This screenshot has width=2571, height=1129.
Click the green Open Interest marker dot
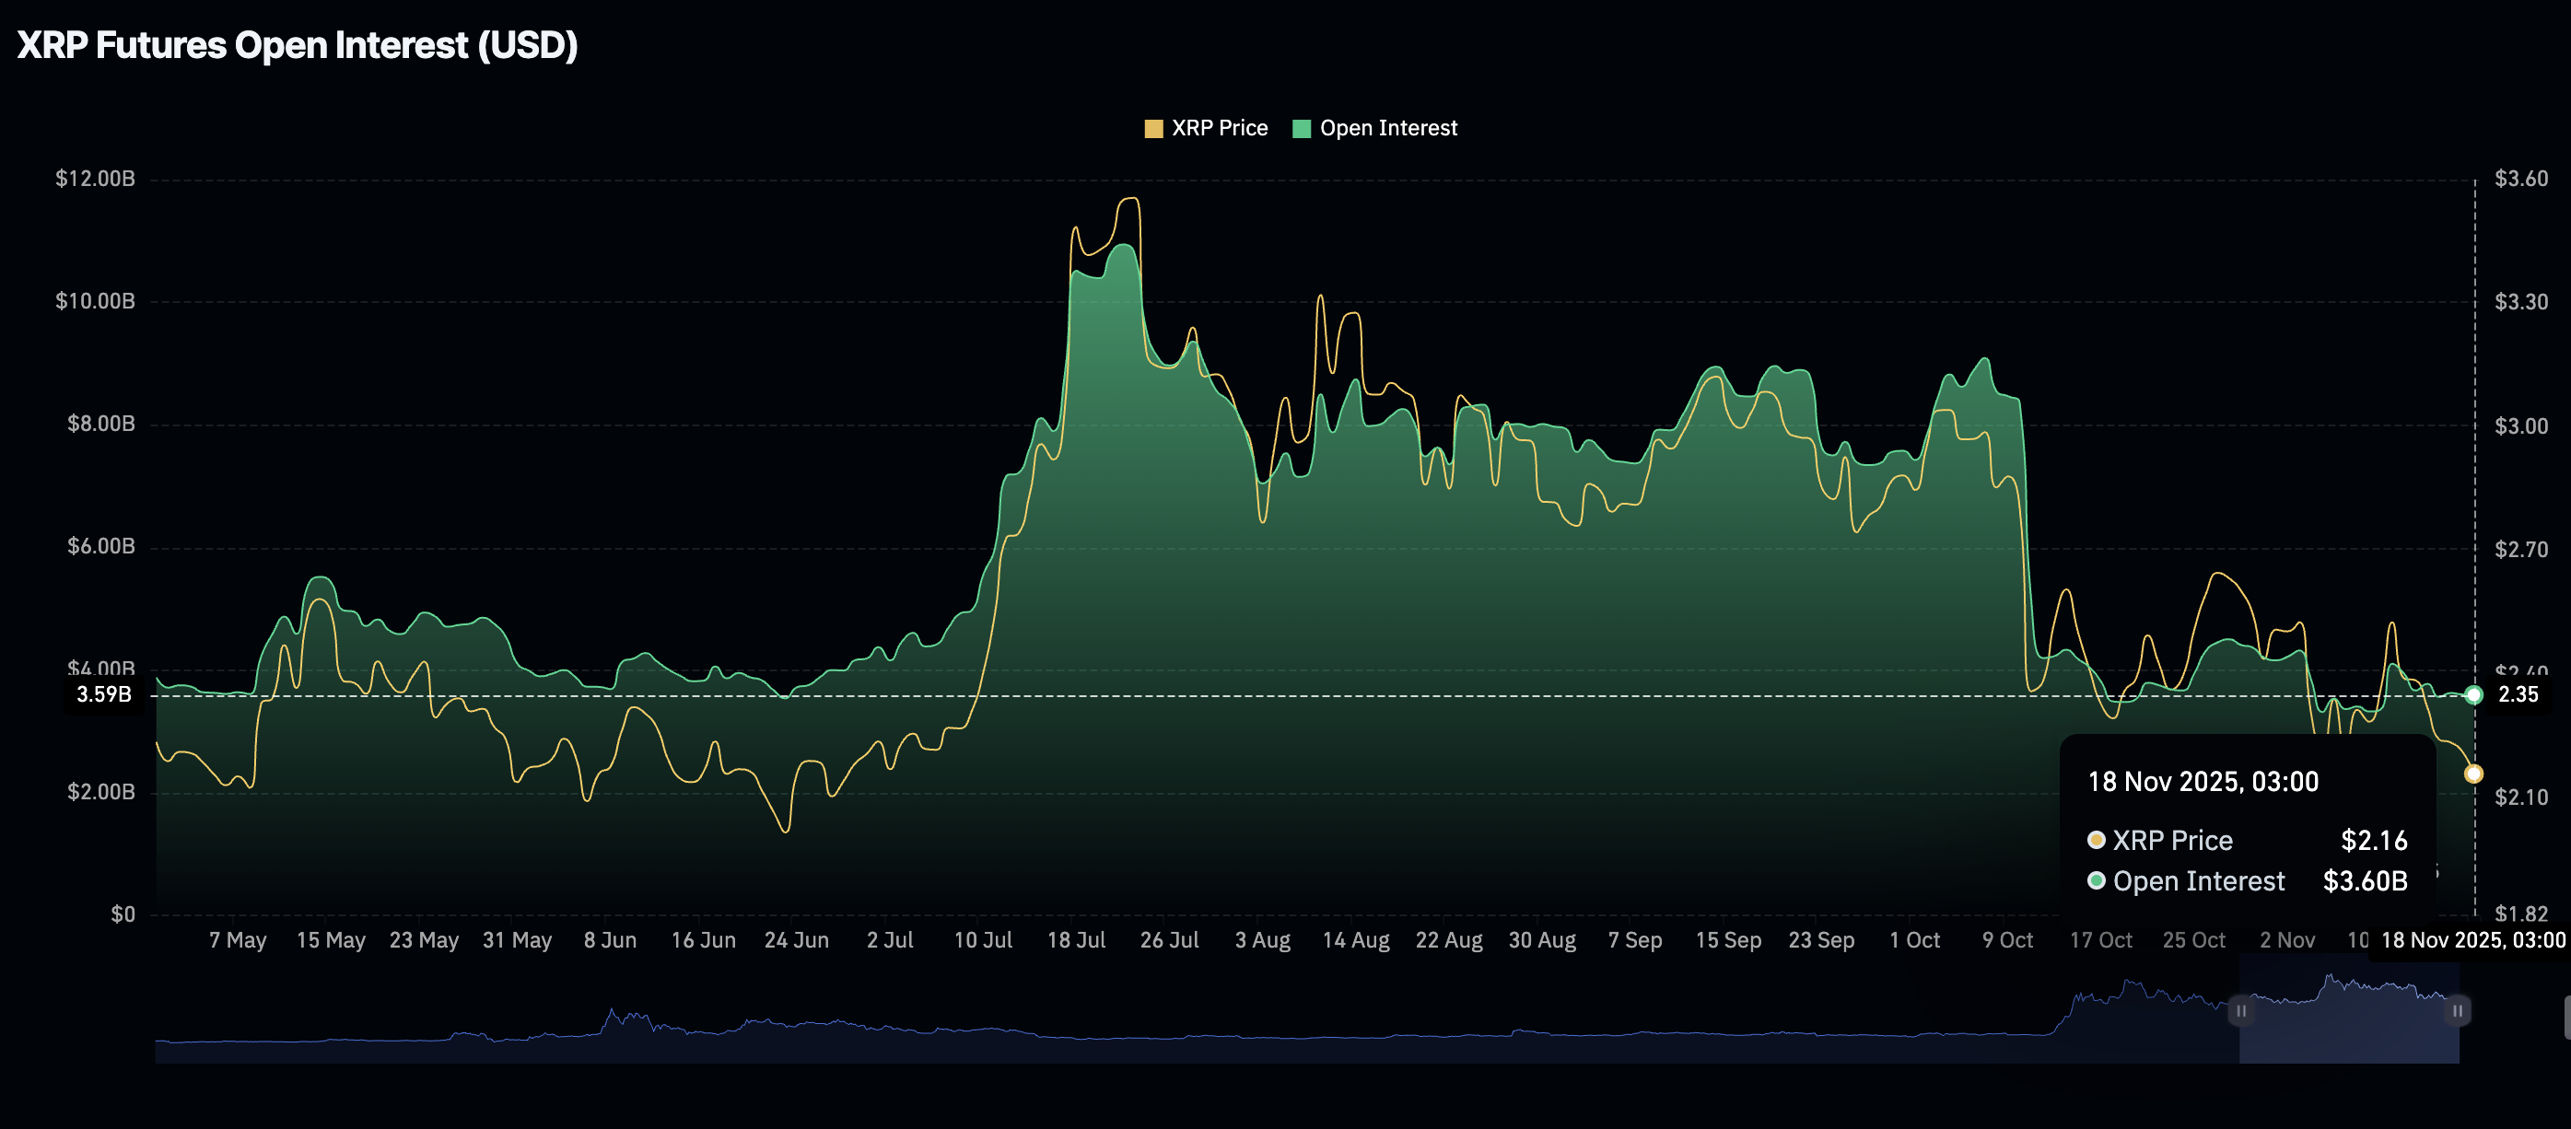coord(2473,695)
